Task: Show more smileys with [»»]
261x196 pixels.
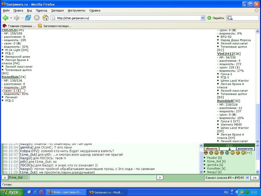Action: pos(249,153)
